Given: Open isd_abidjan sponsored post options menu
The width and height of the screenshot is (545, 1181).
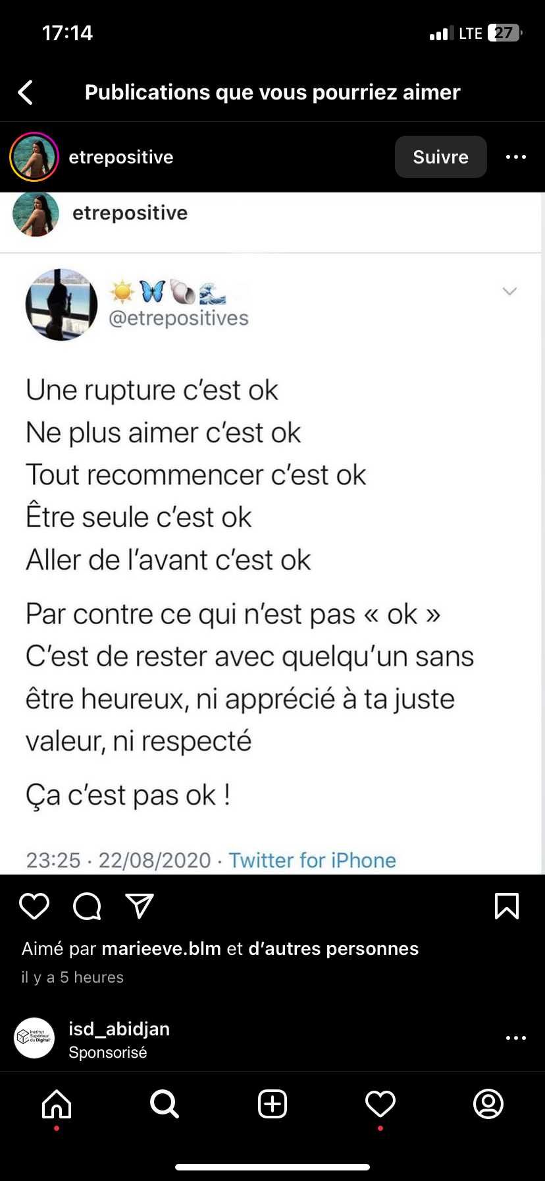Looking at the screenshot, I should tap(515, 1038).
